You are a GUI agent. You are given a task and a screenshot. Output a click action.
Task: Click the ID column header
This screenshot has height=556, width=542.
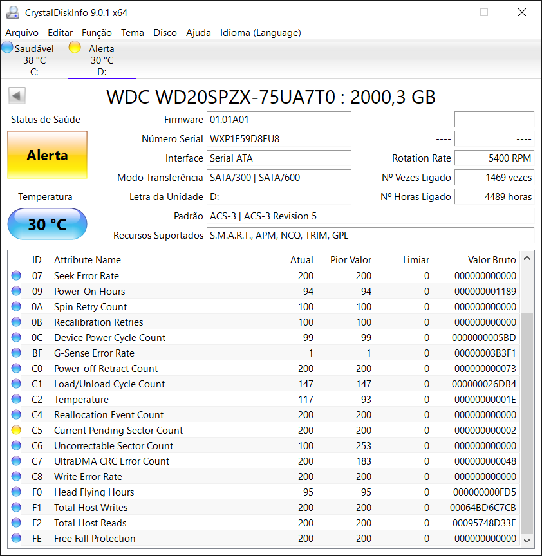[37, 260]
